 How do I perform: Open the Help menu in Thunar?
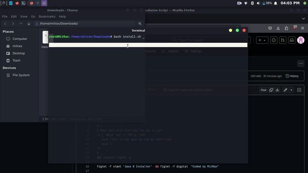(x=63, y=16)
